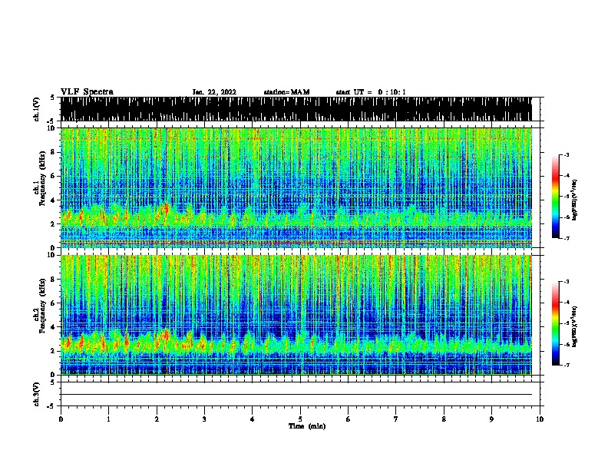This screenshot has width=608, height=470.
Task: Click the time axis tick label "7"
Action: click(396, 419)
